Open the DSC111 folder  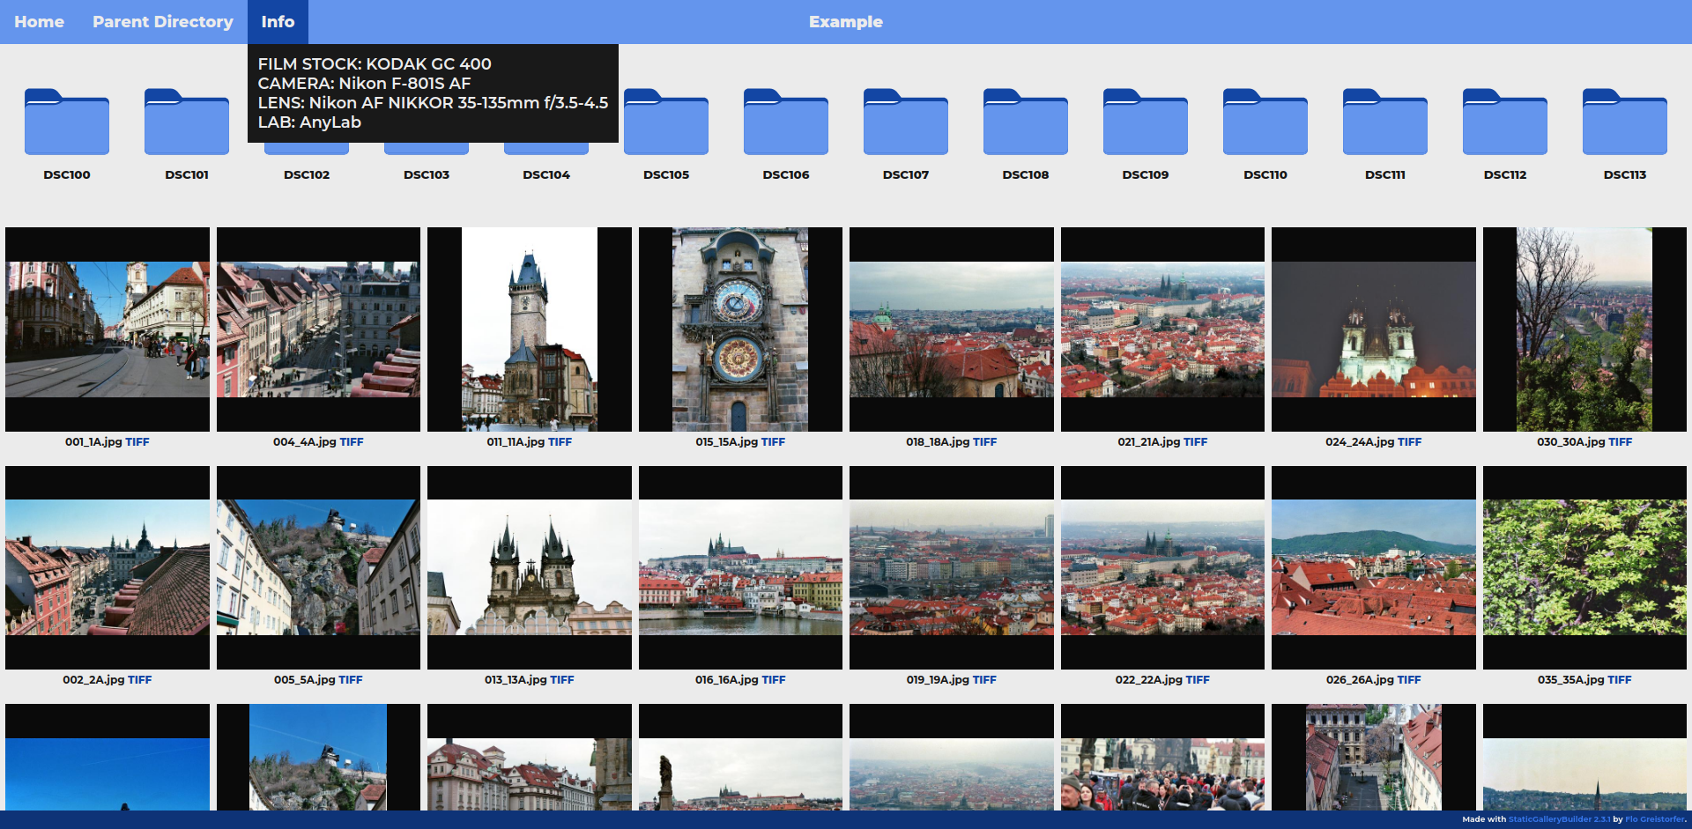1385,122
